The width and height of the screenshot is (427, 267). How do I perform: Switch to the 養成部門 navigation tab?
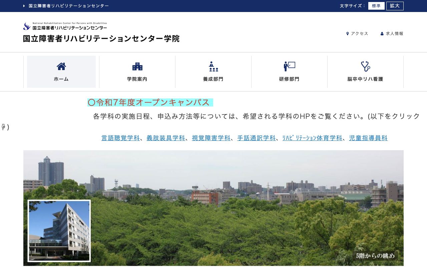[213, 72]
